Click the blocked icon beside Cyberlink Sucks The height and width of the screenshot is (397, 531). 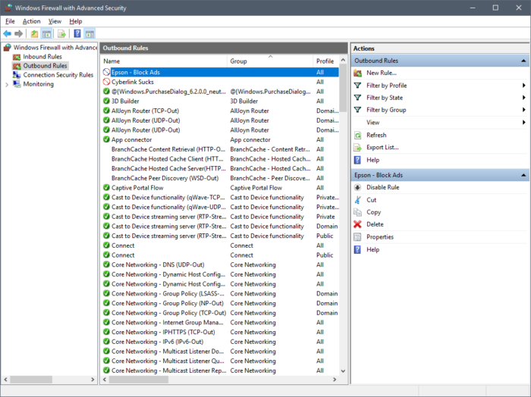107,82
